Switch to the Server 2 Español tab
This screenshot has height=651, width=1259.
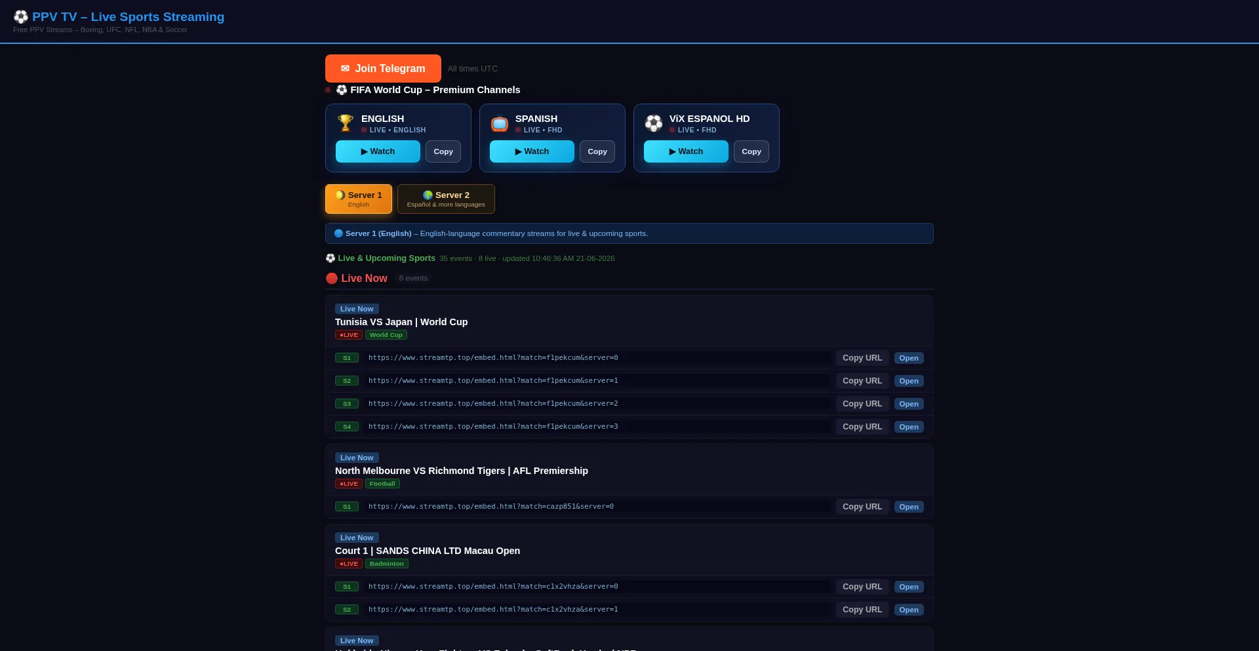tap(446, 199)
